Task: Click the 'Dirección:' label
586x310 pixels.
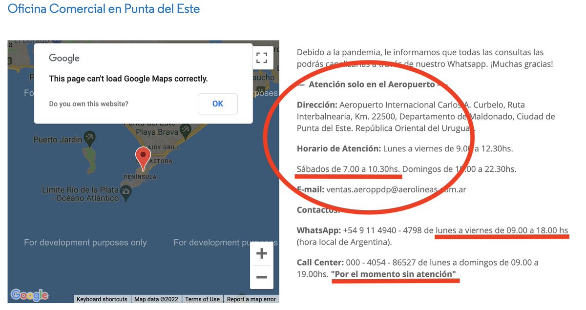Action: pyautogui.click(x=317, y=105)
